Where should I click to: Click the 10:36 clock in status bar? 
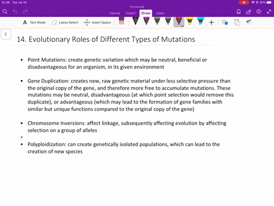coord(5,2)
